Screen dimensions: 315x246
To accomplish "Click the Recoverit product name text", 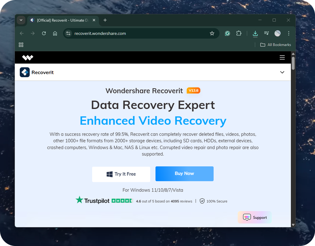I will tap(43, 73).
